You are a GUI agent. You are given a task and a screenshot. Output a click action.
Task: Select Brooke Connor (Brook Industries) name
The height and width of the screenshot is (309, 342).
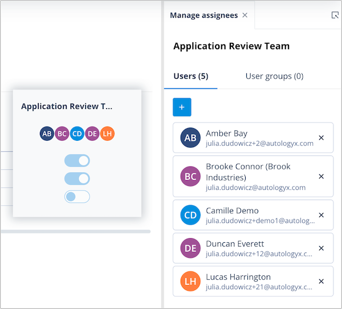point(248,172)
